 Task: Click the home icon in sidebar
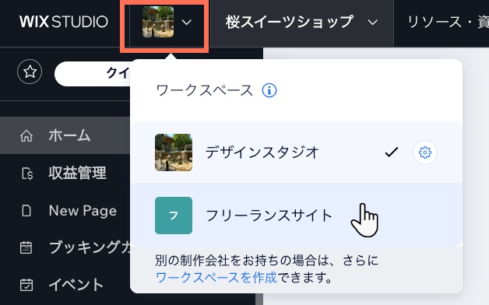(26, 136)
